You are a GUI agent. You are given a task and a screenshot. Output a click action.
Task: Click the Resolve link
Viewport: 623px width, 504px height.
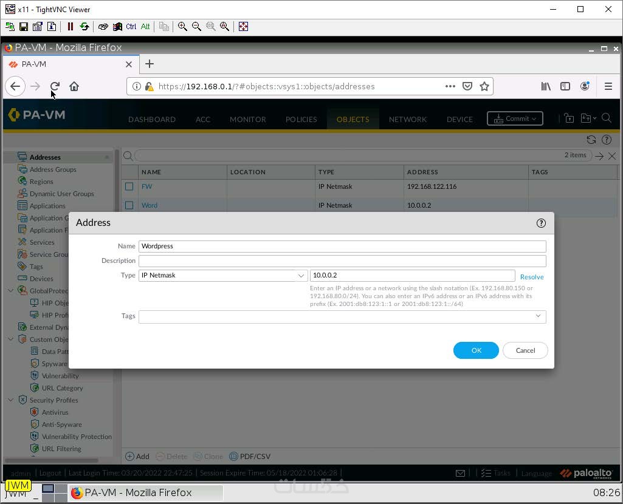[x=532, y=277]
